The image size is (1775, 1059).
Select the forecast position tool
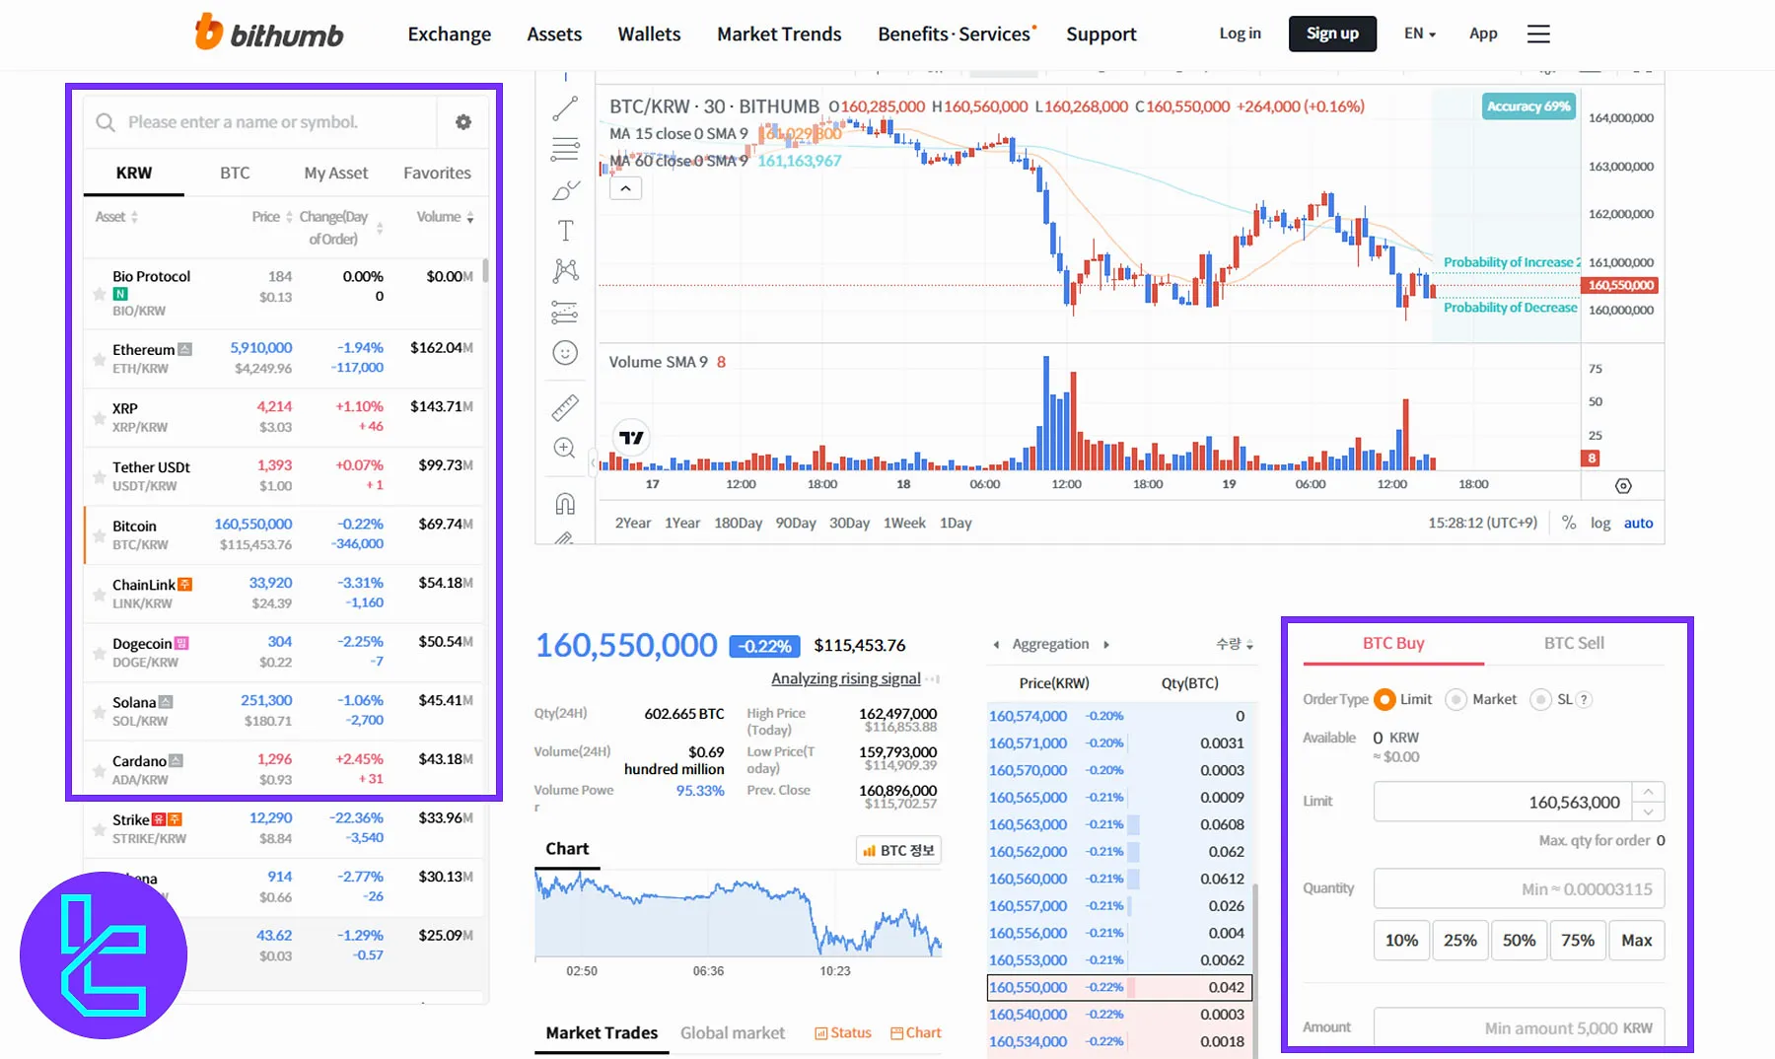coord(565,313)
